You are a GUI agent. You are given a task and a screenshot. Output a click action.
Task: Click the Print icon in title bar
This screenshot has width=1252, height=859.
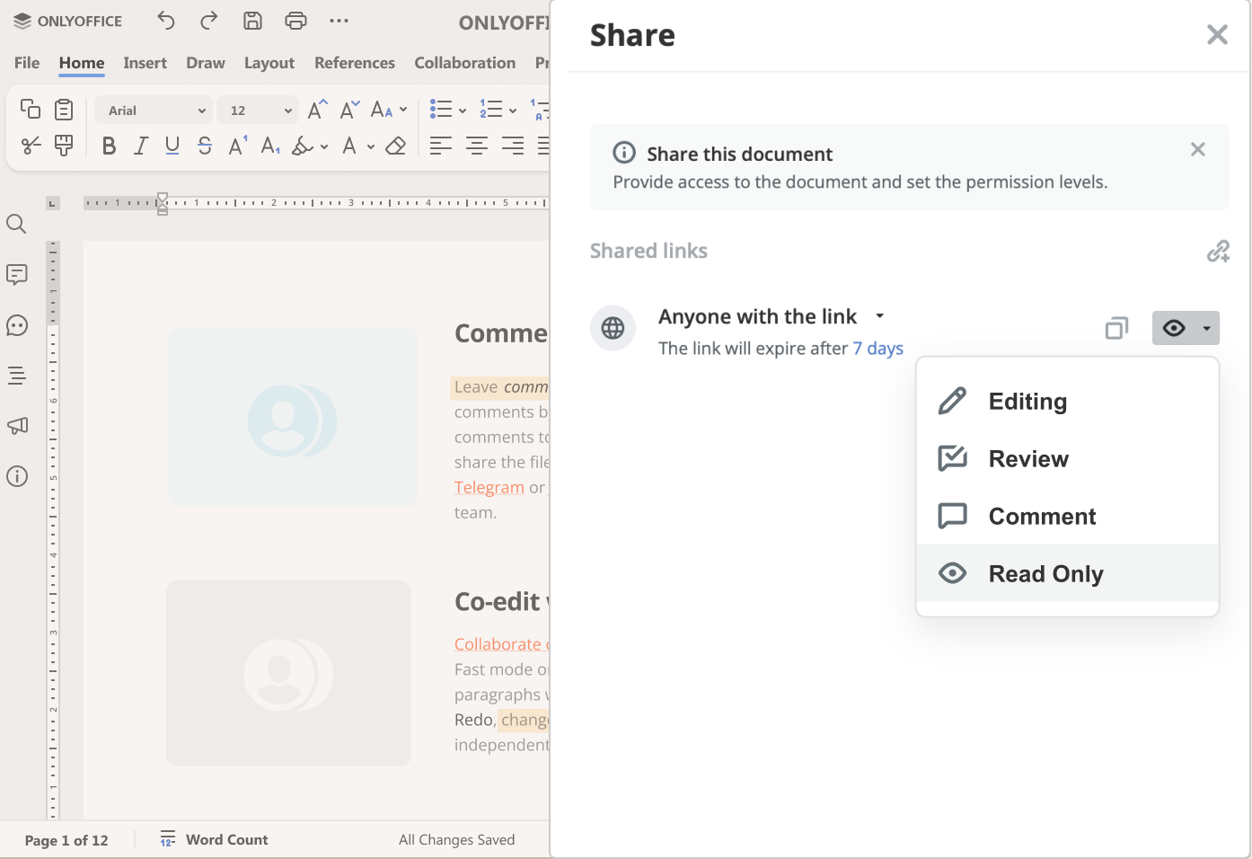(x=295, y=21)
